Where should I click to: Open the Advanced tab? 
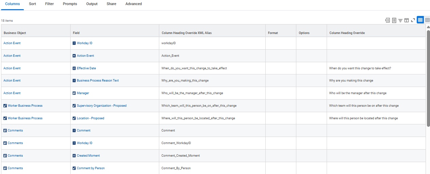click(x=134, y=4)
